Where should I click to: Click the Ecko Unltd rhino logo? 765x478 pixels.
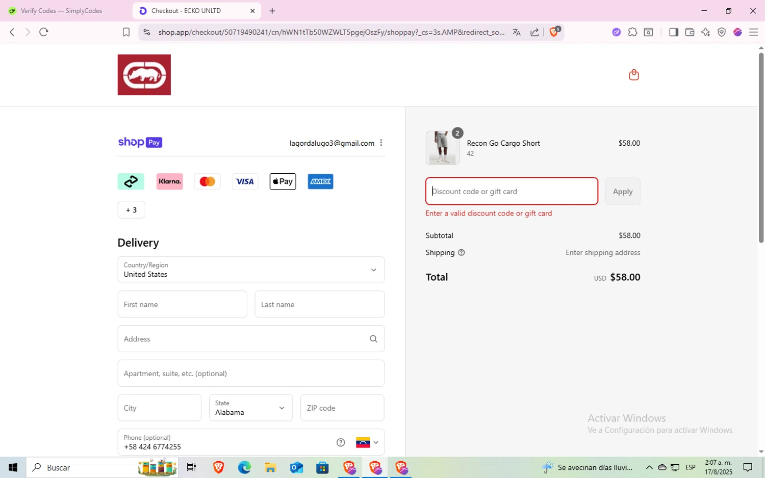(x=144, y=75)
